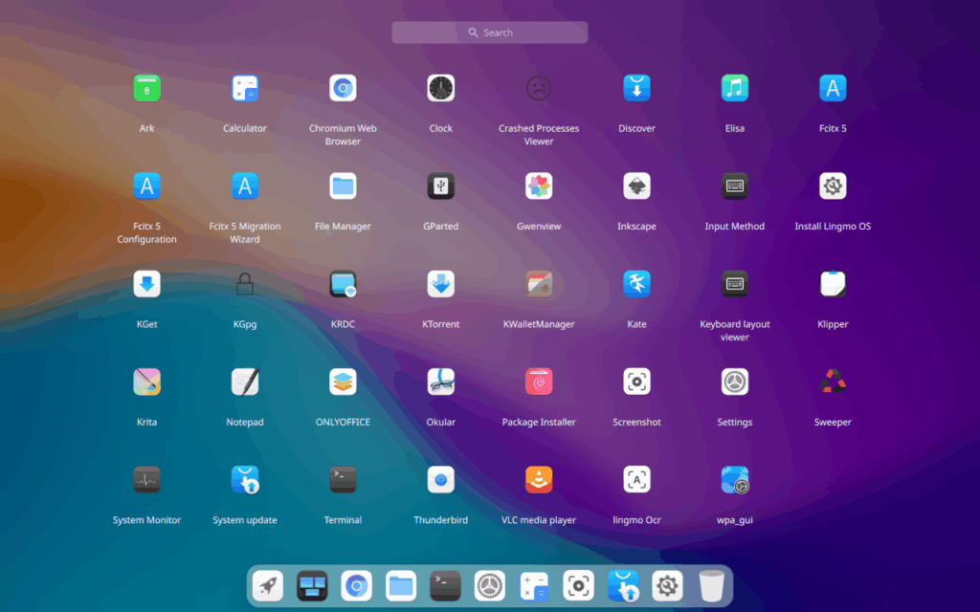Open the KTorrent application

click(440, 284)
